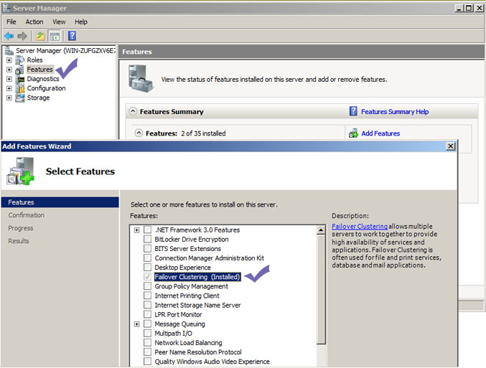Check Multipath I/O checkbox
The image size is (486, 368).
click(148, 334)
